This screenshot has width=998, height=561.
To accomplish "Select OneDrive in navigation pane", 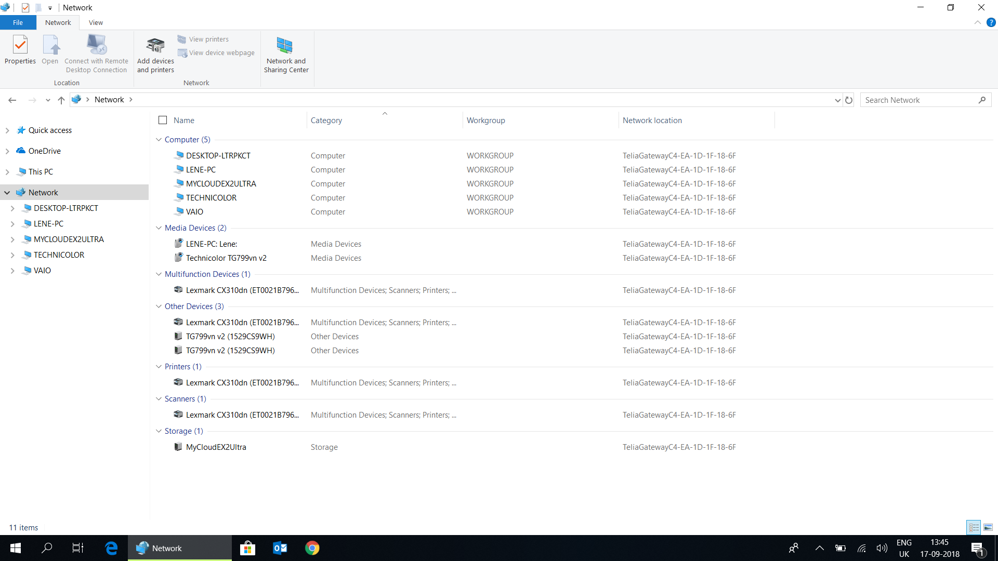I will (x=44, y=151).
